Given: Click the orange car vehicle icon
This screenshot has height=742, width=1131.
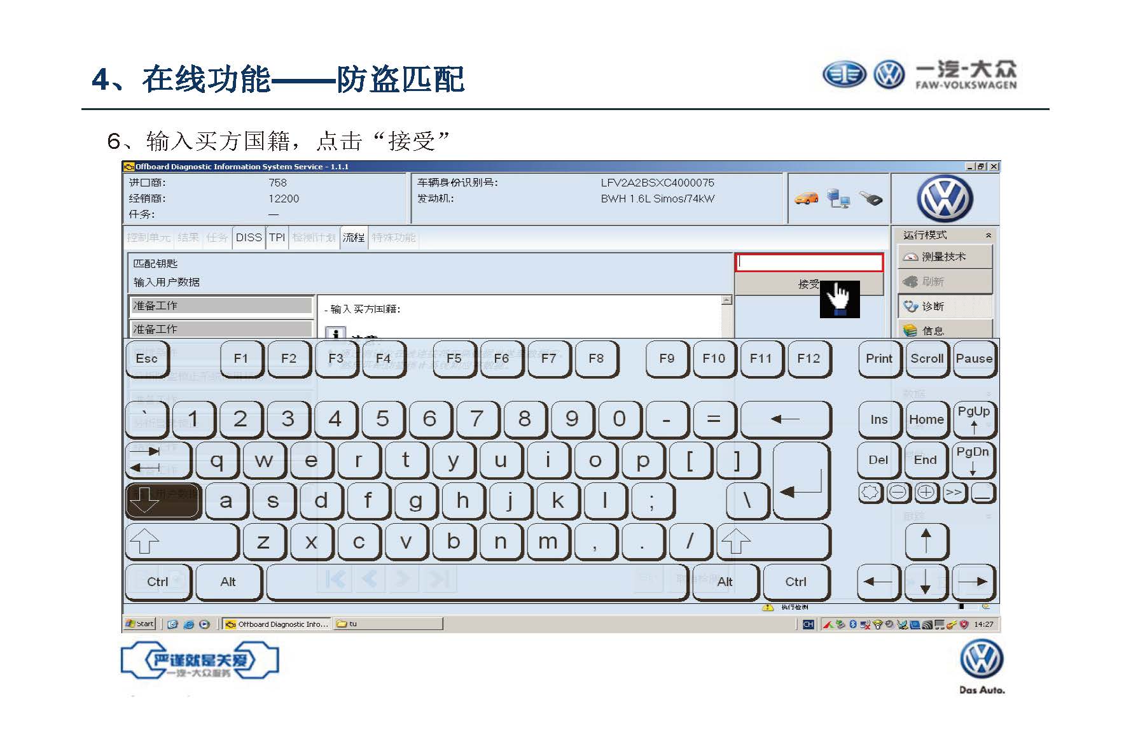Looking at the screenshot, I should (806, 199).
